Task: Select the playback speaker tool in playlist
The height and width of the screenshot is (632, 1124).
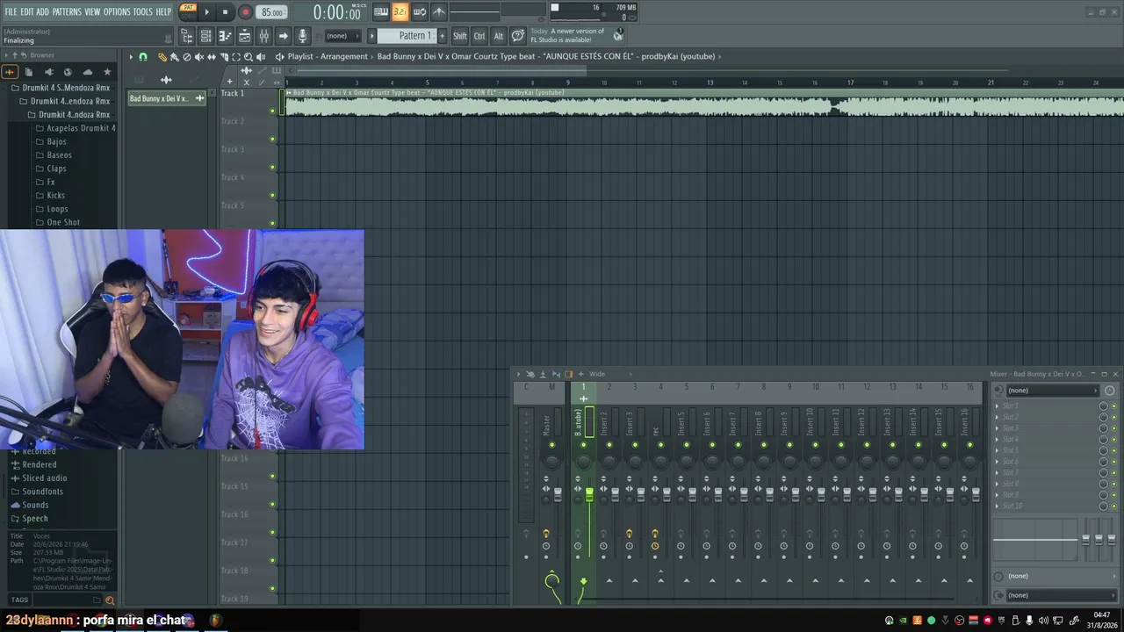Action: (261, 57)
